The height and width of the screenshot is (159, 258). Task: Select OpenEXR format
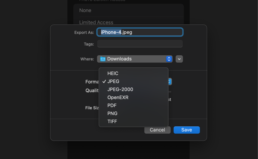point(118,97)
